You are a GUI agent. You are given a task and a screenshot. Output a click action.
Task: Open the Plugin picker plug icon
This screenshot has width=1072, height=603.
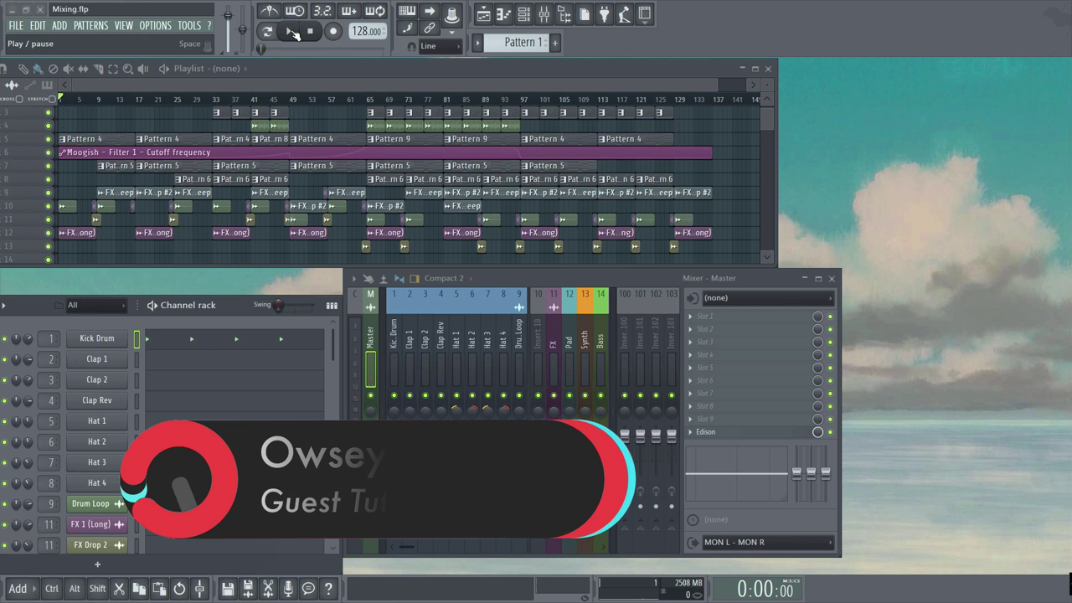(604, 14)
